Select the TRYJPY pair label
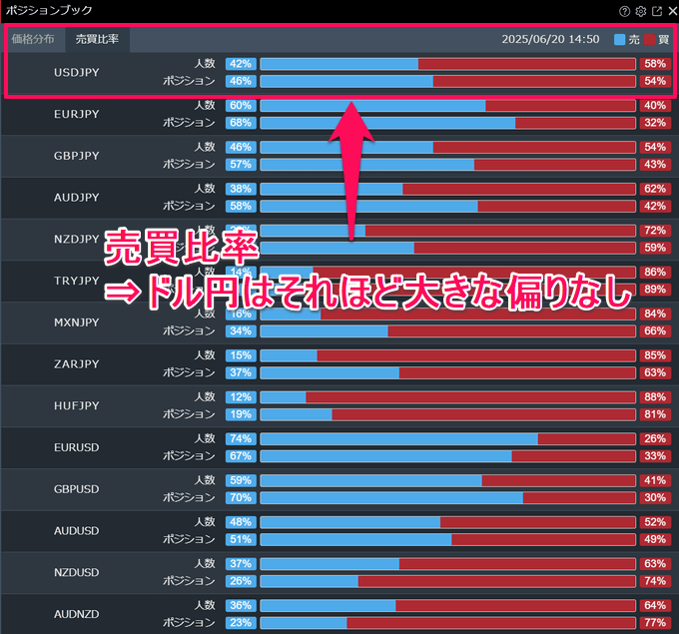Image resolution: width=679 pixels, height=634 pixels. pyautogui.click(x=77, y=281)
